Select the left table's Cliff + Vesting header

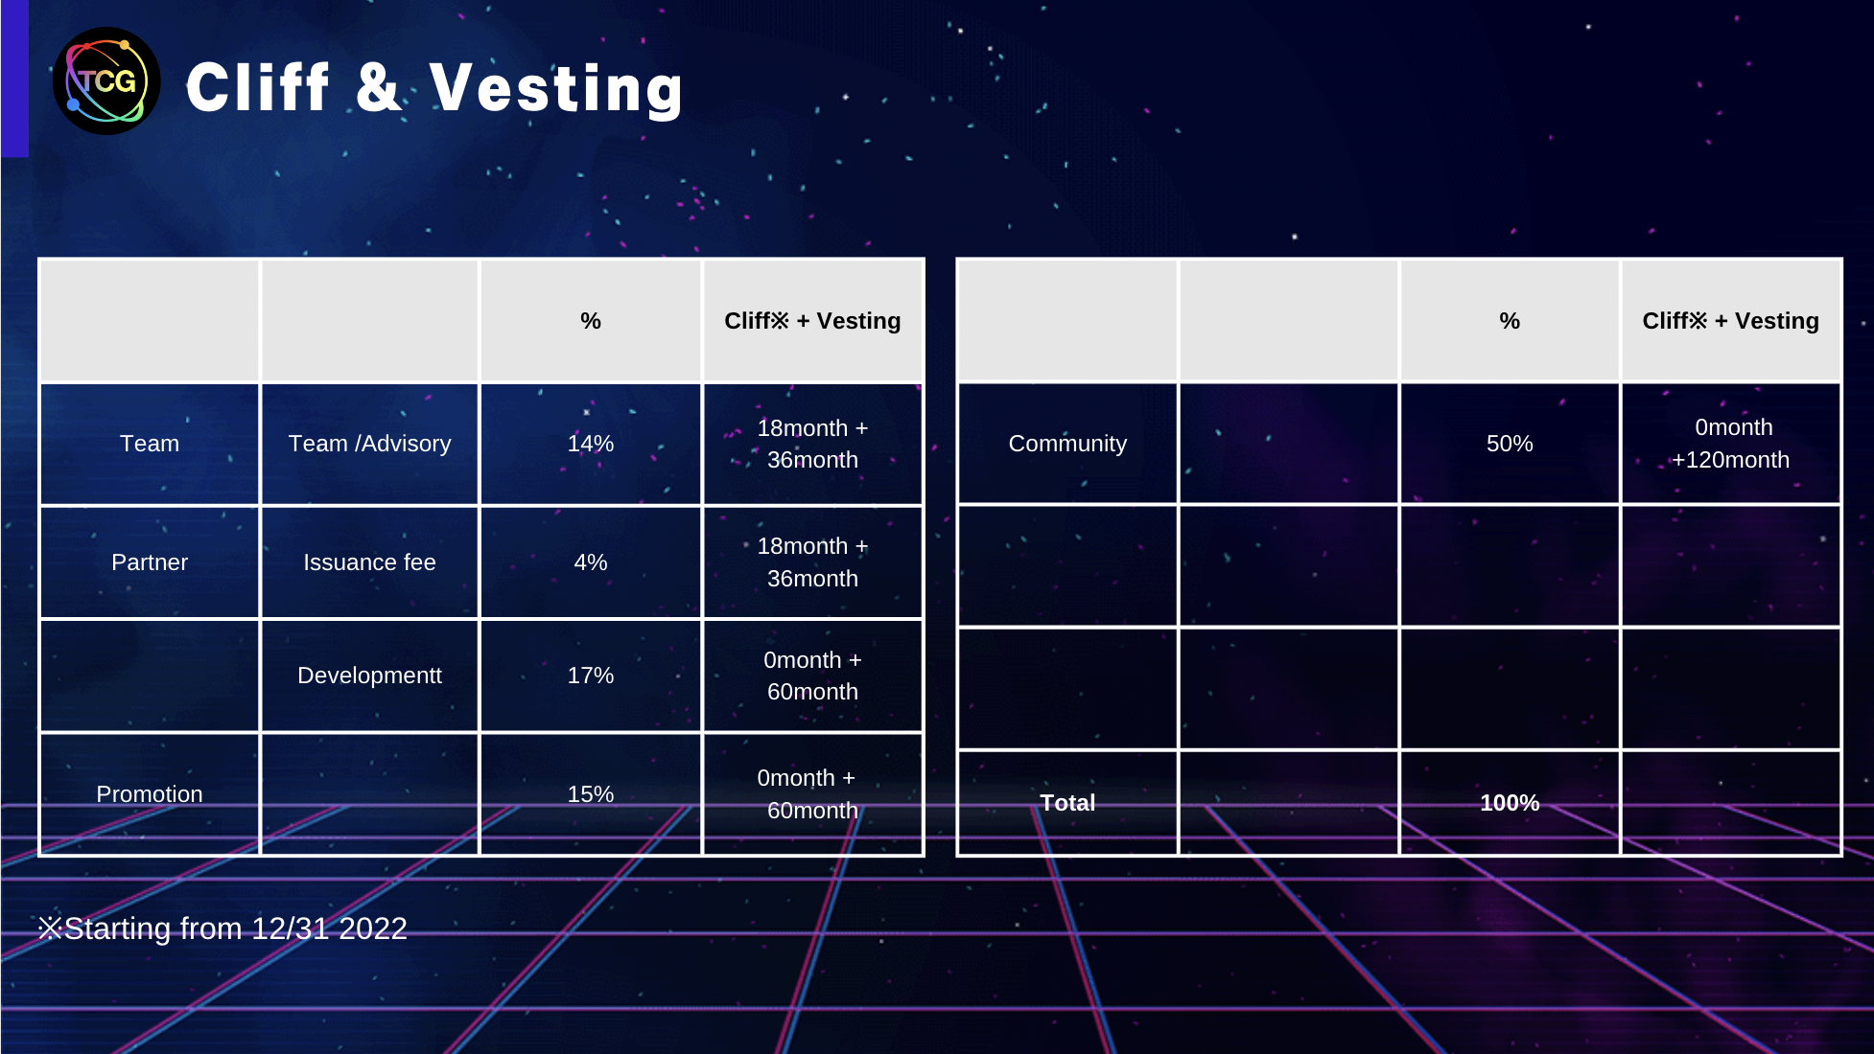click(x=812, y=321)
